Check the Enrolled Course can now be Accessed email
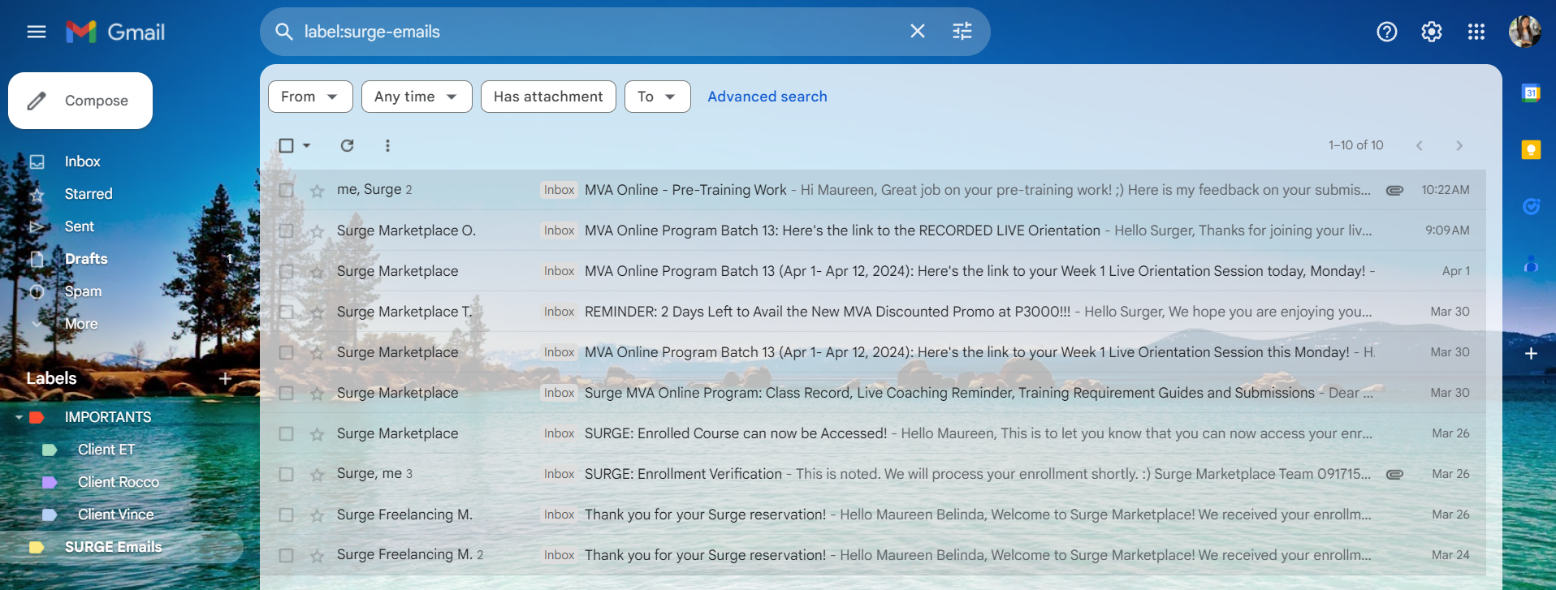 coord(286,433)
